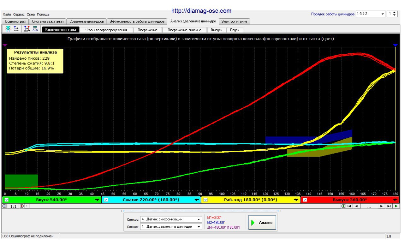Click USB Осциллограф не подключен status text
This screenshot has width=404, height=240.
(28, 236)
